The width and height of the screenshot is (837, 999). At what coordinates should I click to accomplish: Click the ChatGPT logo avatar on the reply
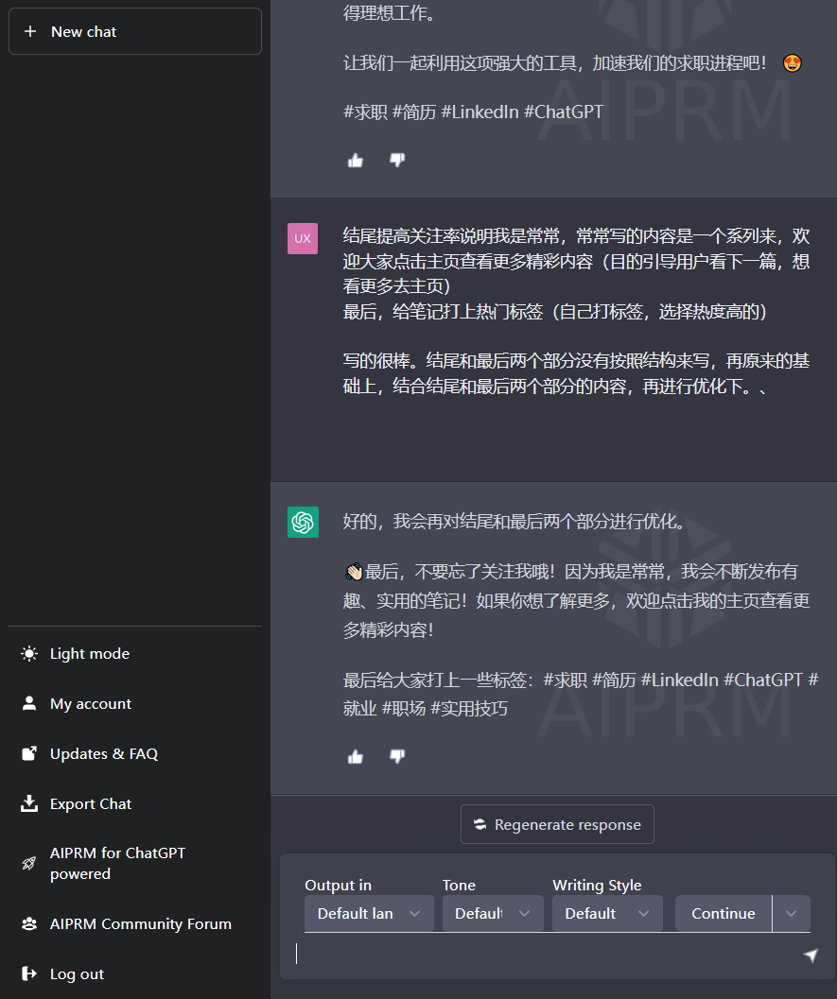[303, 522]
